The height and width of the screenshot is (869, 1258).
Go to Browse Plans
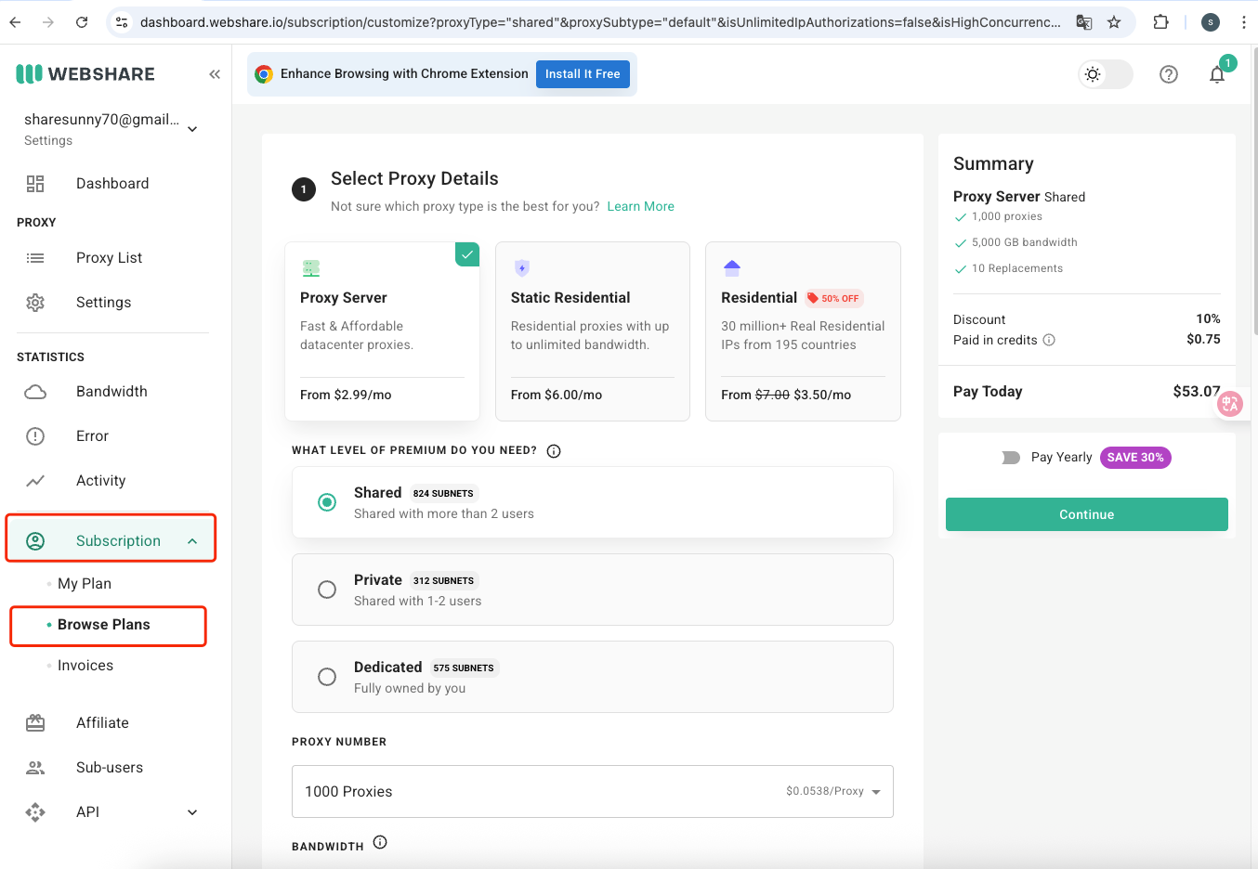click(104, 625)
